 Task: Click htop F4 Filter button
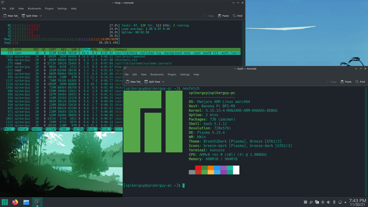(x=49, y=129)
